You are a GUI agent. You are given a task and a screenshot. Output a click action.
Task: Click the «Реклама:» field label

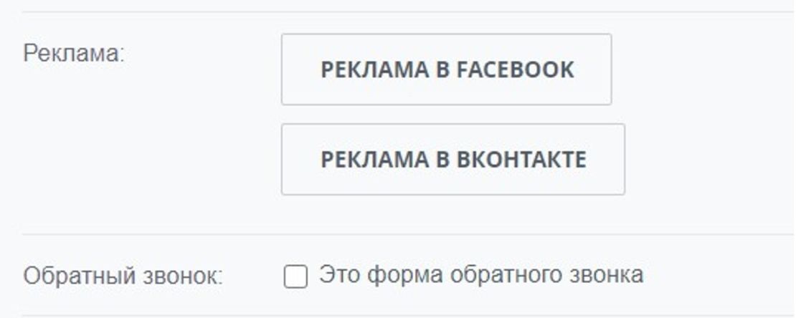point(74,54)
